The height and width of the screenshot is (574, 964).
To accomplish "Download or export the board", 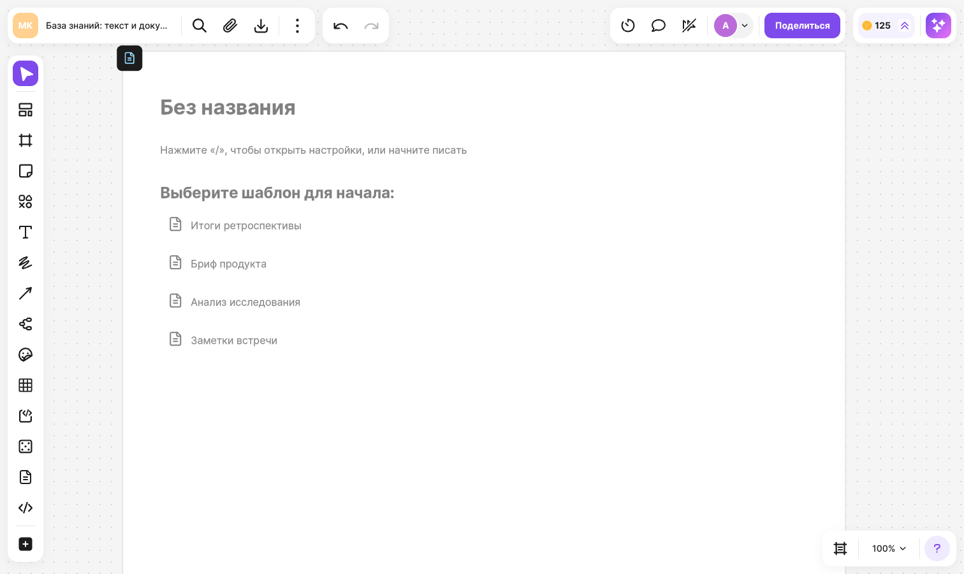I will coord(261,26).
